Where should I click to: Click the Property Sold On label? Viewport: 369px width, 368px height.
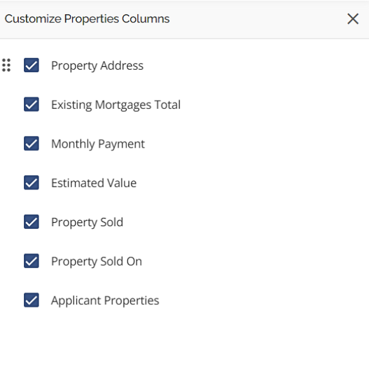pyautogui.click(x=97, y=262)
